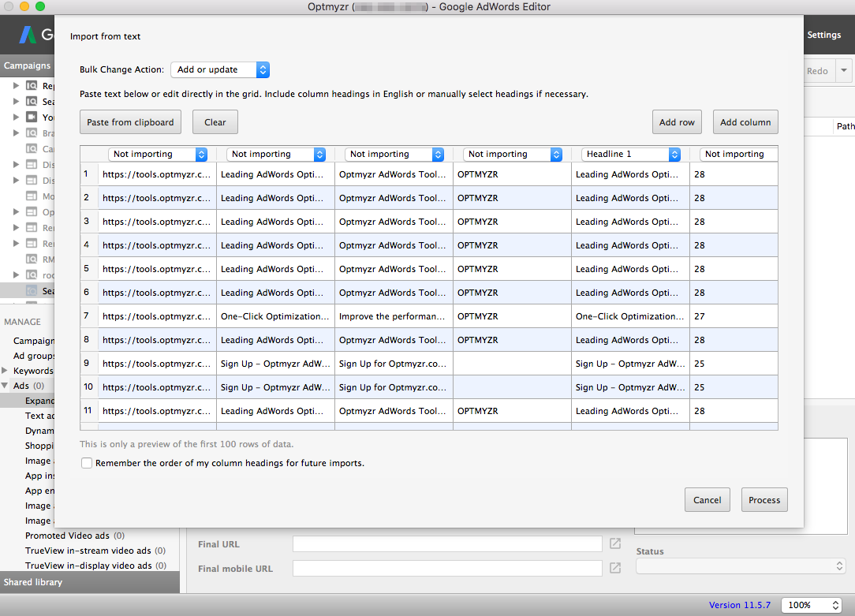Click the 25 cell in row 9
Image resolution: width=855 pixels, height=616 pixels.
tap(734, 364)
